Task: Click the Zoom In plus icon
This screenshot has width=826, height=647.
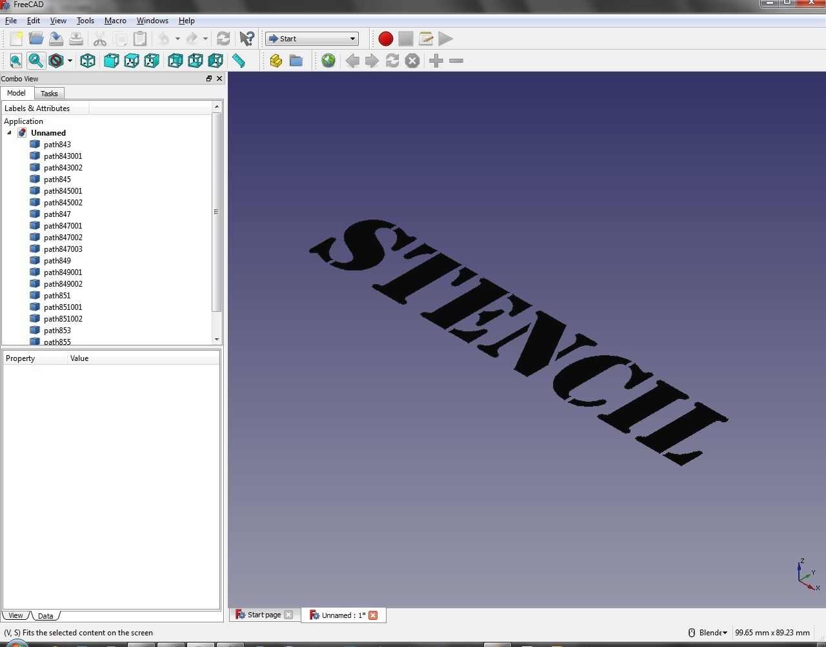Action: coord(436,61)
